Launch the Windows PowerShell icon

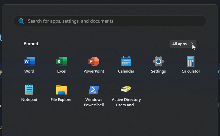tap(94, 90)
